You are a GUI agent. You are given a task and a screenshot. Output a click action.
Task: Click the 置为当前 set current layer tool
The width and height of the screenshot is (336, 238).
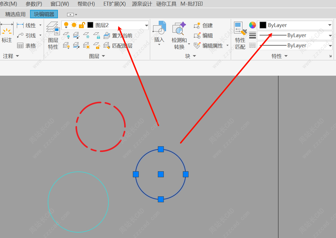118,35
